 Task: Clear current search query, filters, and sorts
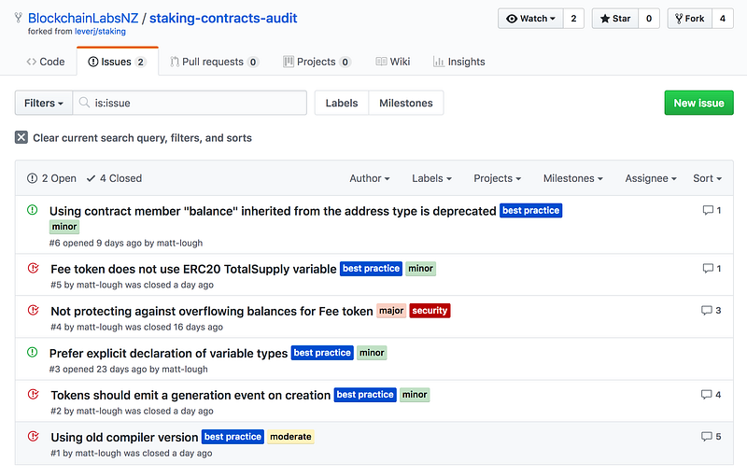click(x=134, y=137)
